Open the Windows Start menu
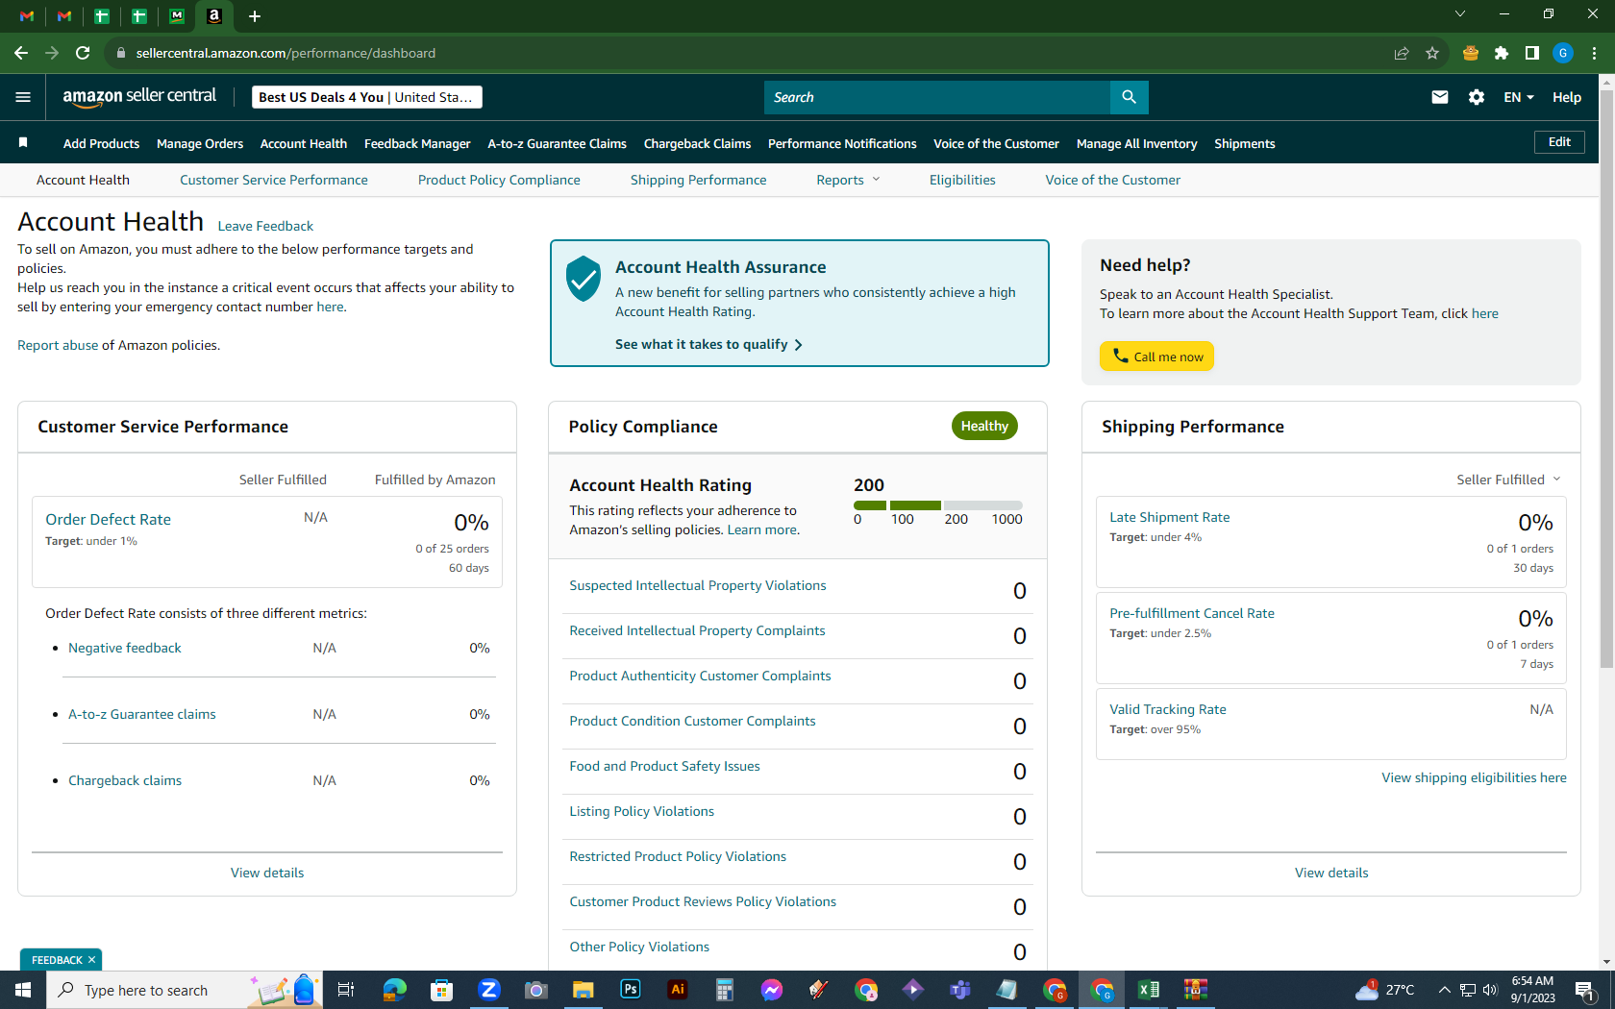The image size is (1615, 1009). (x=23, y=990)
